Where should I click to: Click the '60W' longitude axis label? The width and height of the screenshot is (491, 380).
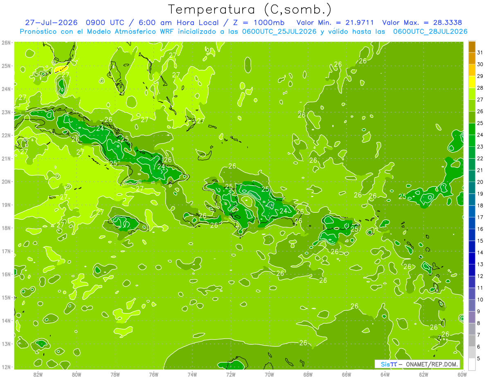click(x=462, y=374)
